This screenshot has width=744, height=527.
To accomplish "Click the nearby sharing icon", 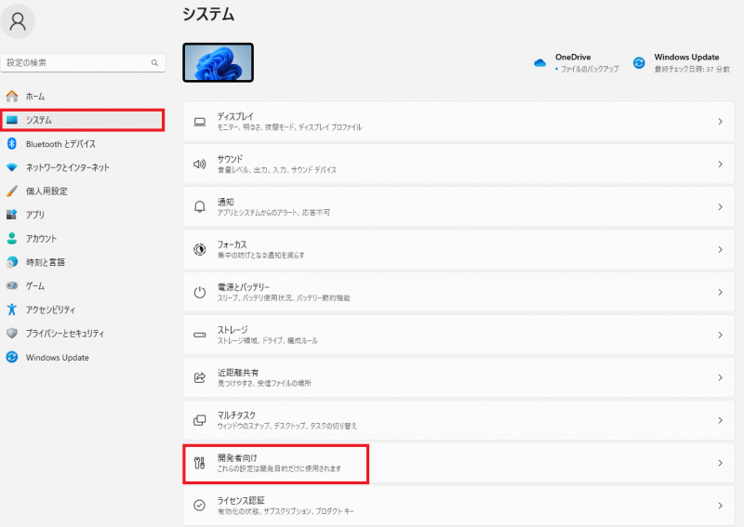I will [x=199, y=377].
